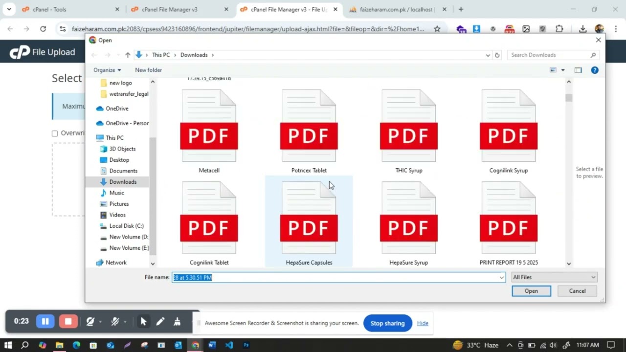The width and height of the screenshot is (626, 352).
Task: Expand the All Files type dropdown
Action: pyautogui.click(x=554, y=277)
